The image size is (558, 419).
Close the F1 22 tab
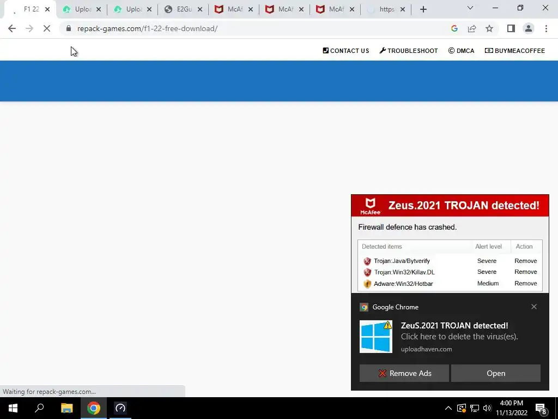(x=47, y=10)
